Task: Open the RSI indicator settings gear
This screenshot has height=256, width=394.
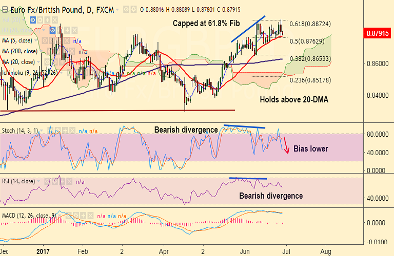Action: click(55, 181)
